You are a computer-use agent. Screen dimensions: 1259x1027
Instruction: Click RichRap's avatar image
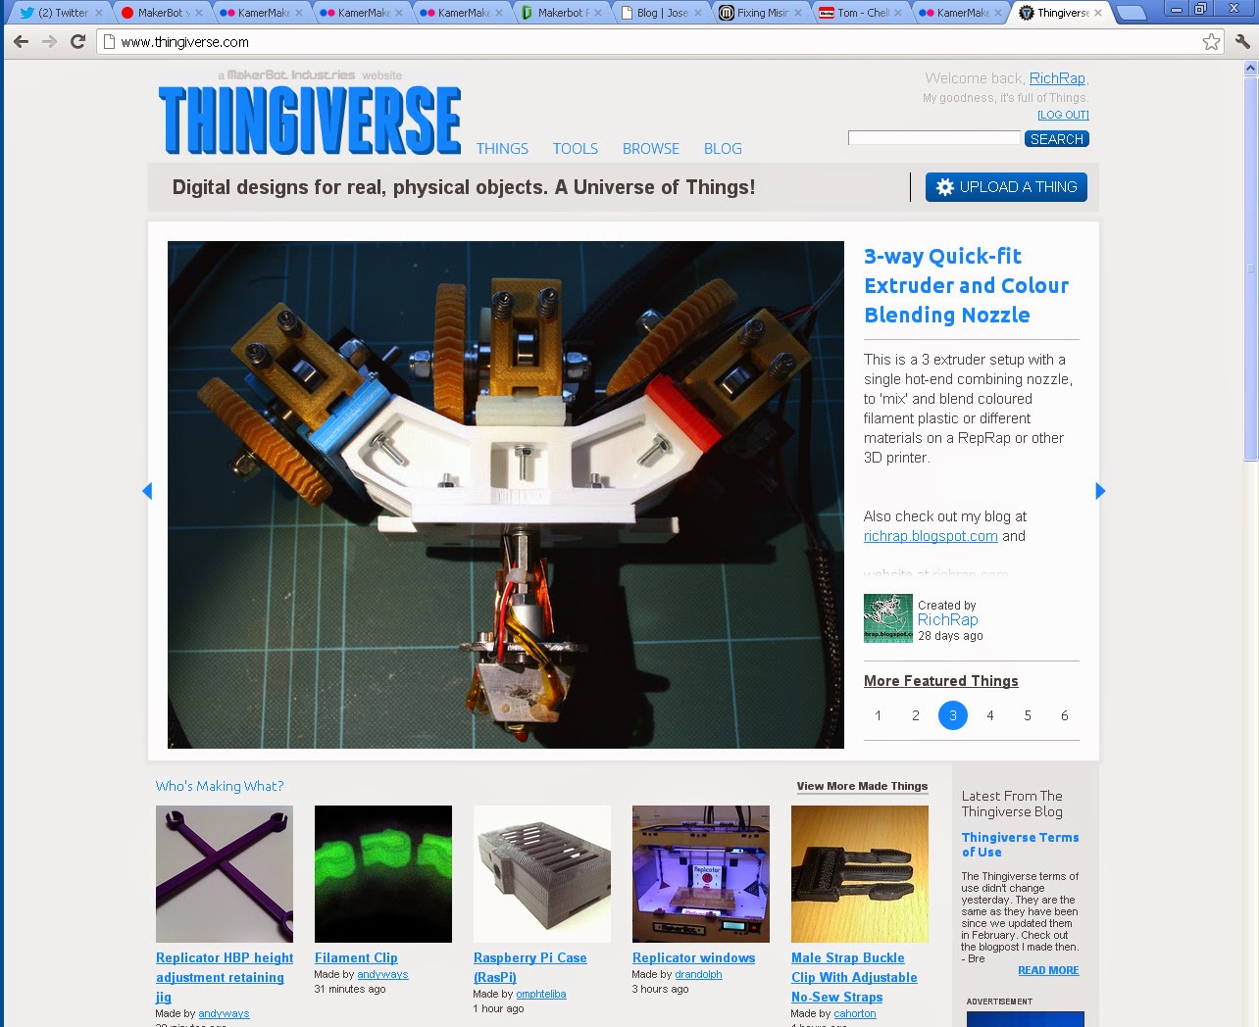click(x=887, y=618)
